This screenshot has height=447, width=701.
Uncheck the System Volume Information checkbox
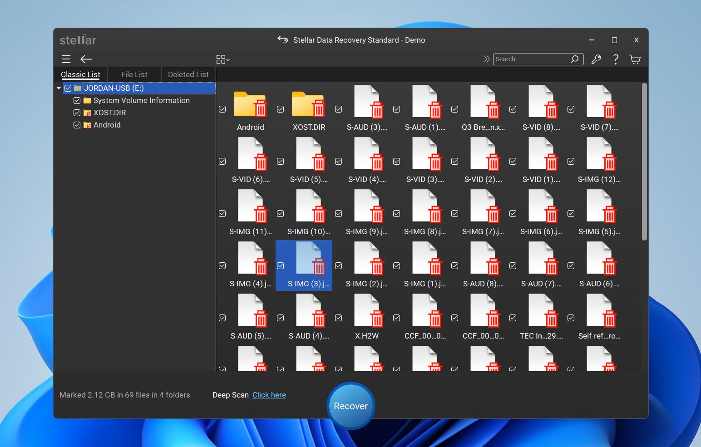pyautogui.click(x=77, y=100)
